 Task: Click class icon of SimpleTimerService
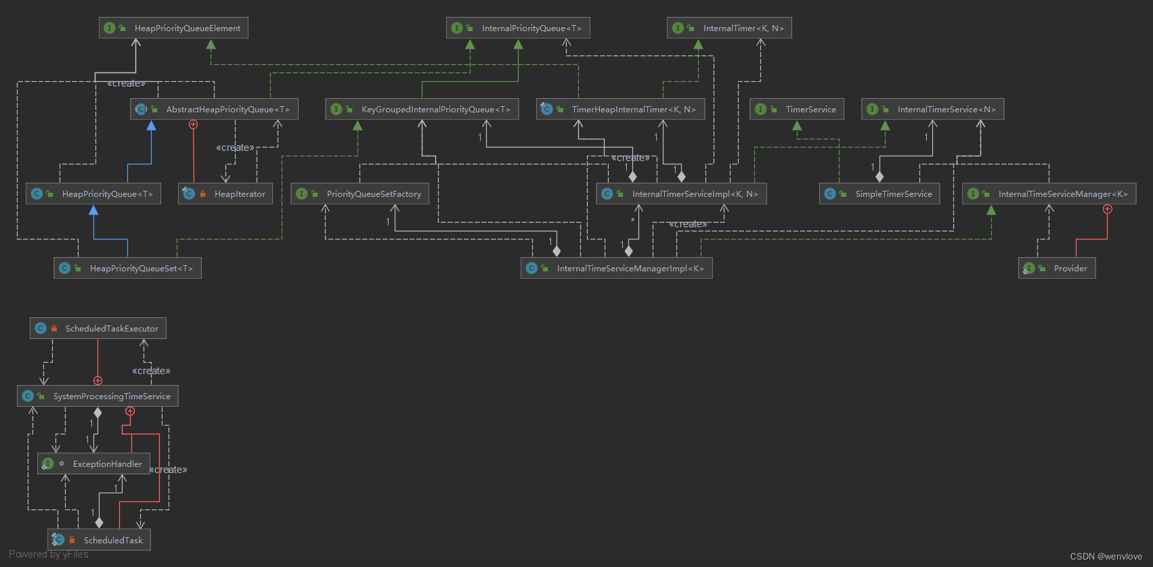coord(830,194)
